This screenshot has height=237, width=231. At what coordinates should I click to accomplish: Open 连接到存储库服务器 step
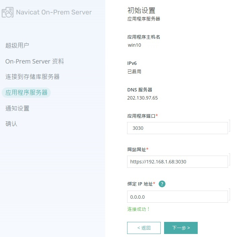33,77
